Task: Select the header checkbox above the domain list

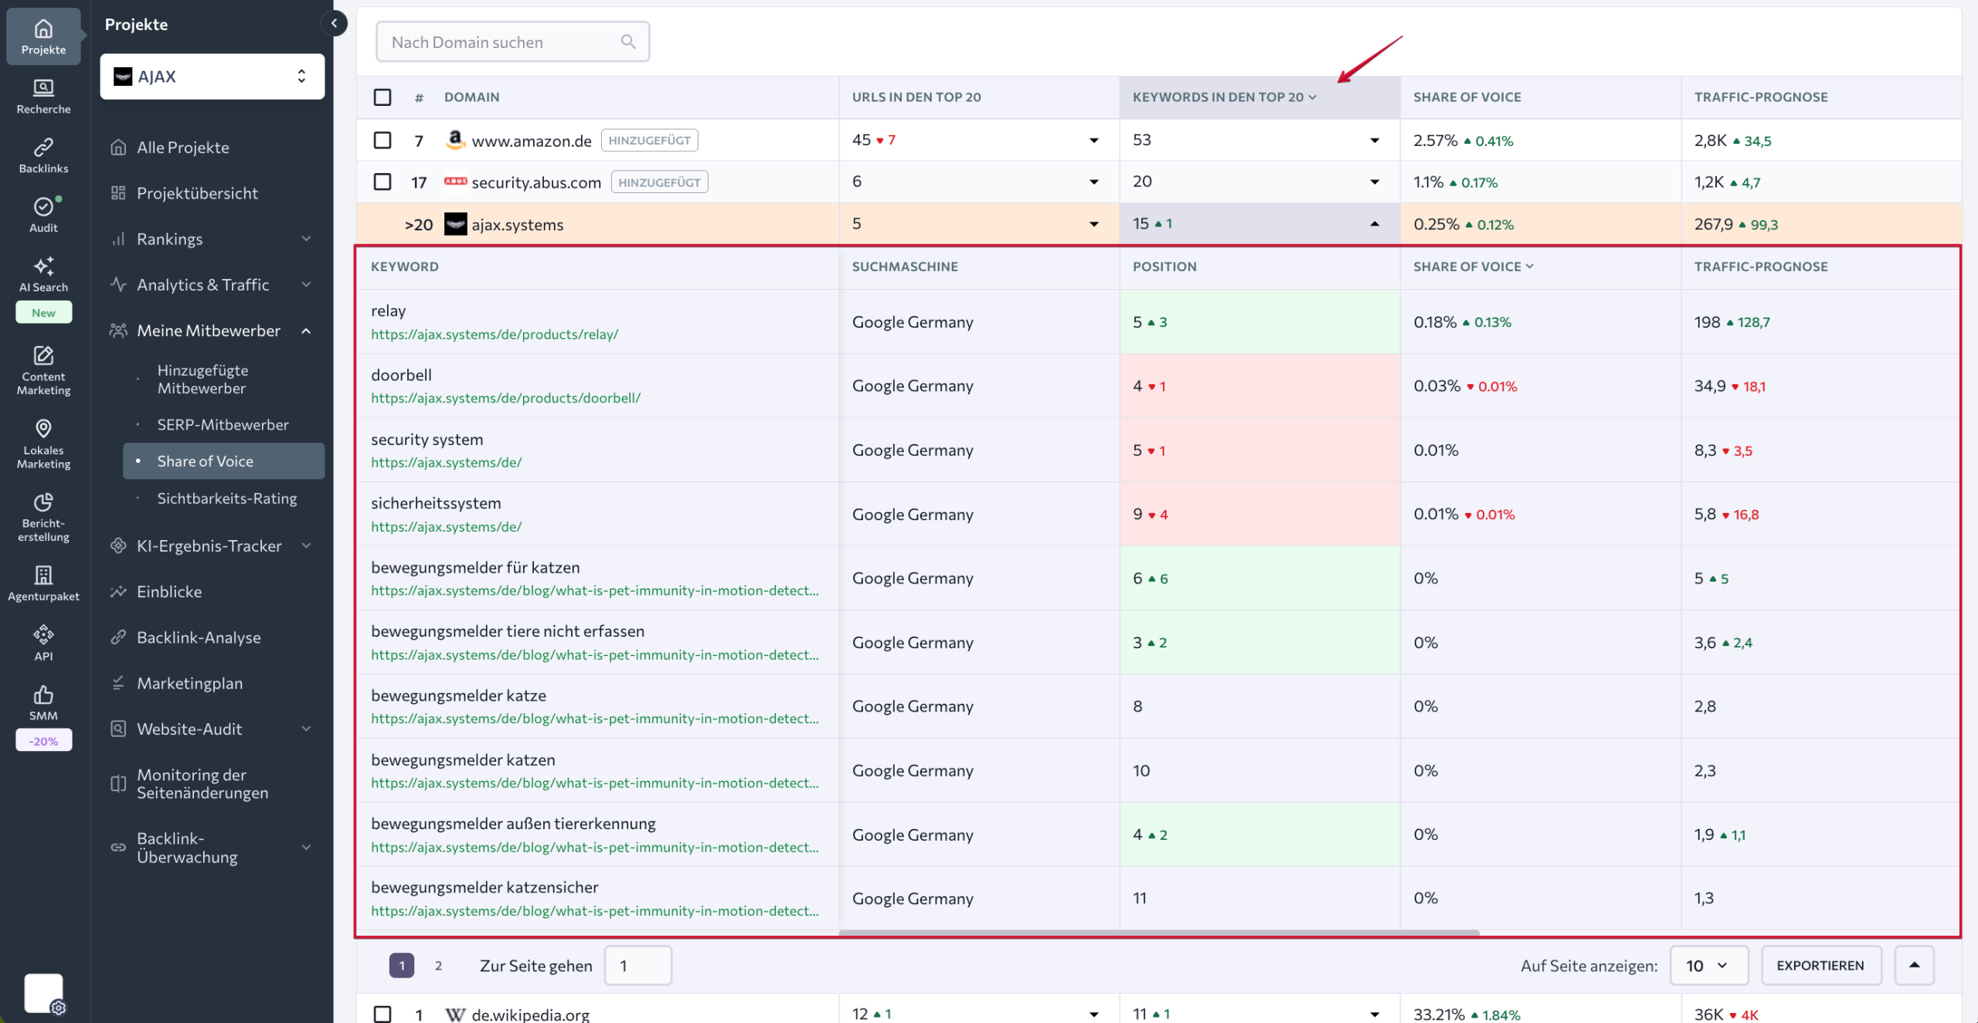Action: pos(382,96)
